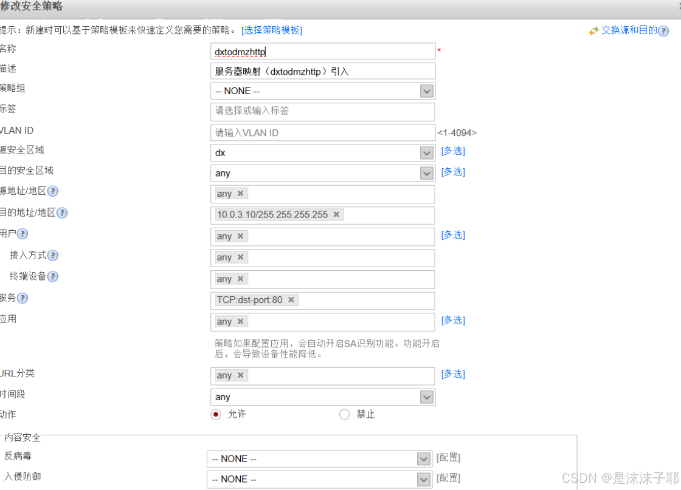
Task: Open help icon next to 目的地址/地区
Action: (x=62, y=213)
